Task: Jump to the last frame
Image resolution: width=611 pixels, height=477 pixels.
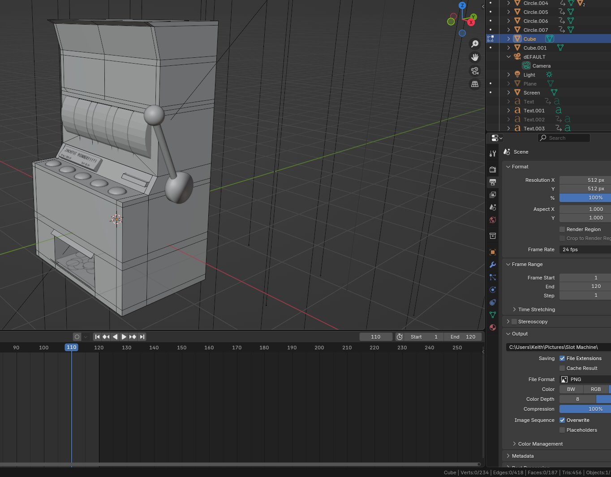Action: point(142,337)
